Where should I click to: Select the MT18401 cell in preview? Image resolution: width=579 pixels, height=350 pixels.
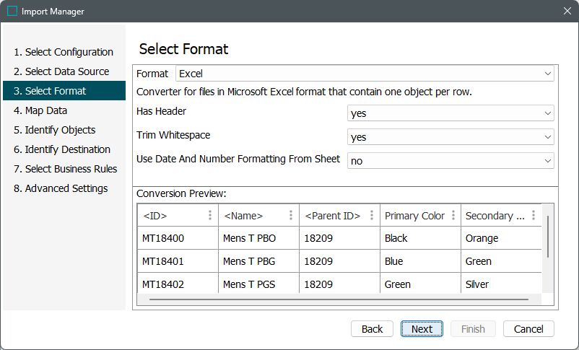tap(163, 261)
